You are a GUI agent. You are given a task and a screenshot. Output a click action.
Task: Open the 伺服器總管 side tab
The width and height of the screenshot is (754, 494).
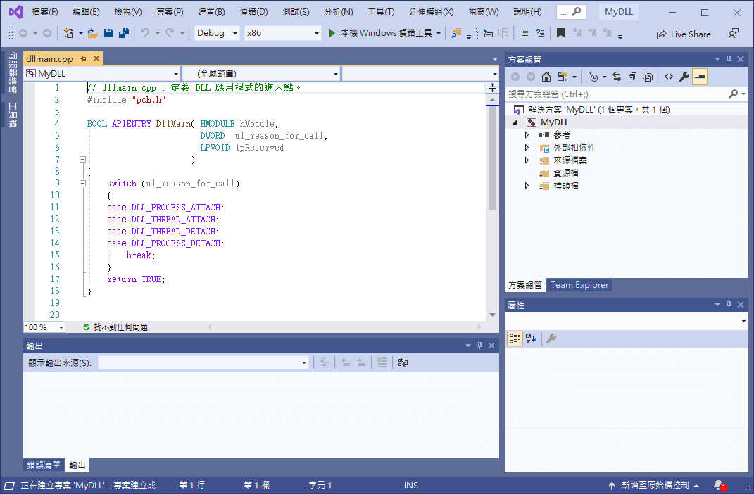click(13, 72)
